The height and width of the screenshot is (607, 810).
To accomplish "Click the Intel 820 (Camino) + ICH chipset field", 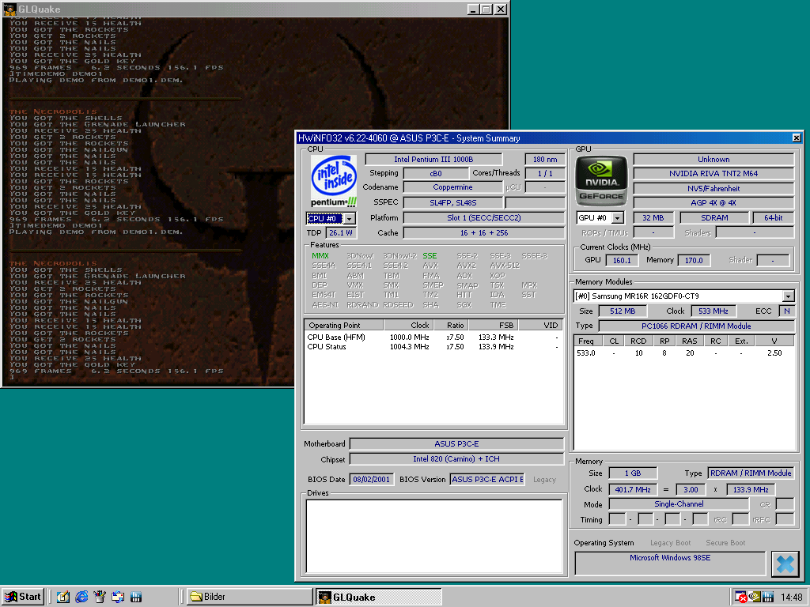I will tap(456, 459).
